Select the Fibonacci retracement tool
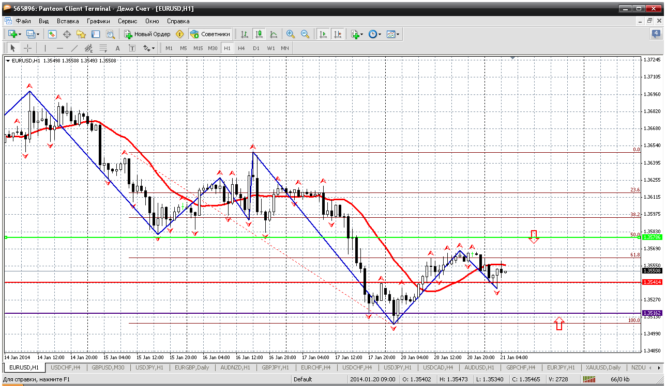 pos(103,48)
